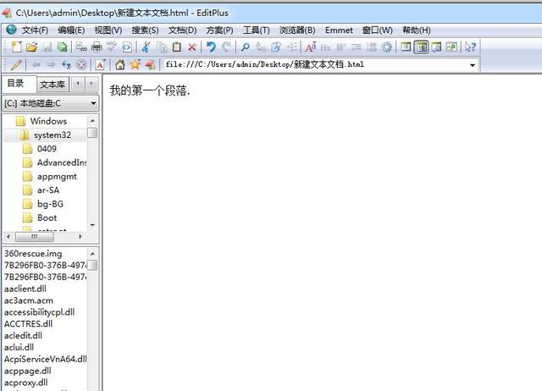Select file accessibilitycpl.dll
Image resolution: width=542 pixels, height=391 pixels.
coord(40,312)
